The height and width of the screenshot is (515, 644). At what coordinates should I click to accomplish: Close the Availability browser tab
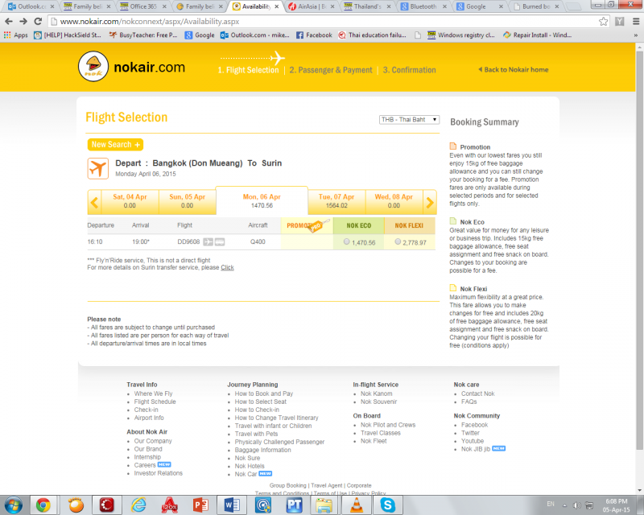[x=277, y=6]
